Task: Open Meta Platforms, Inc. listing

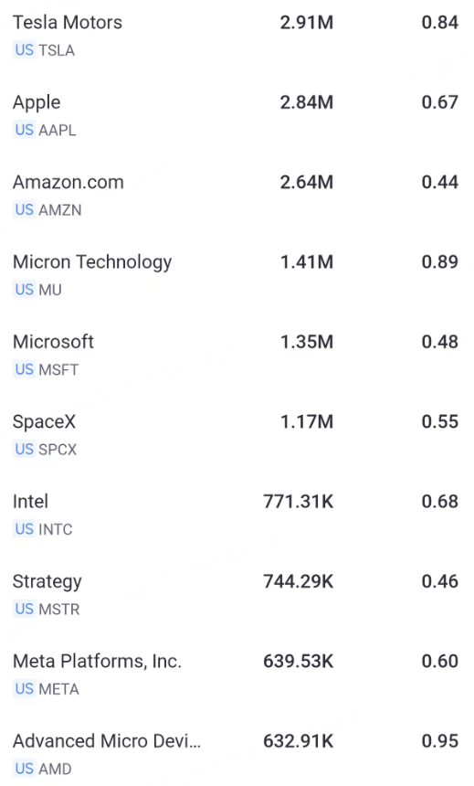Action: click(237, 674)
